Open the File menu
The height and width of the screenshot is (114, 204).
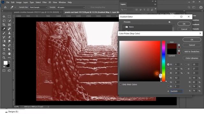pos(8,2)
